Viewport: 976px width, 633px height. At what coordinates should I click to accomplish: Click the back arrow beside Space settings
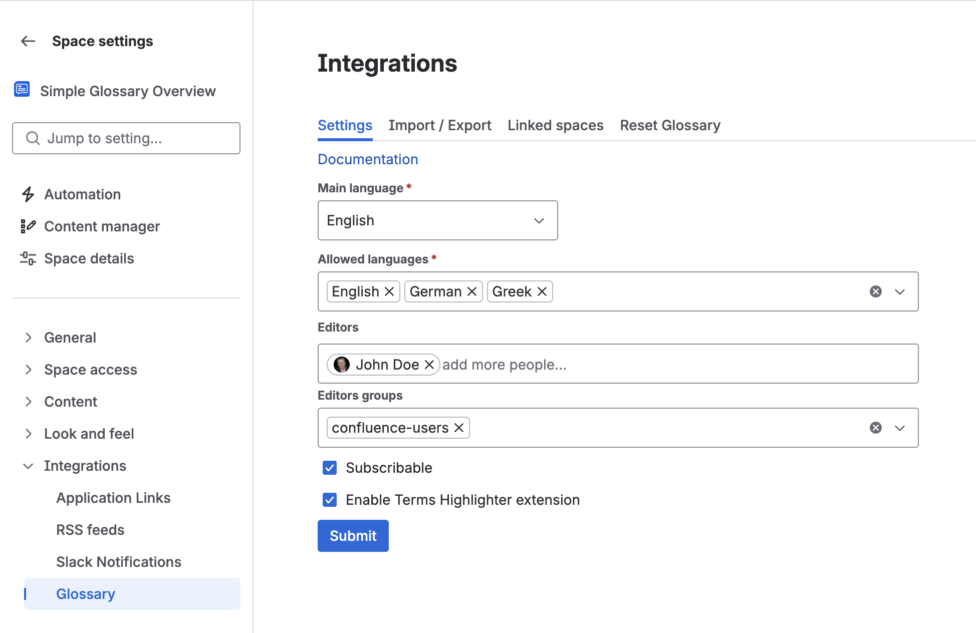click(28, 41)
